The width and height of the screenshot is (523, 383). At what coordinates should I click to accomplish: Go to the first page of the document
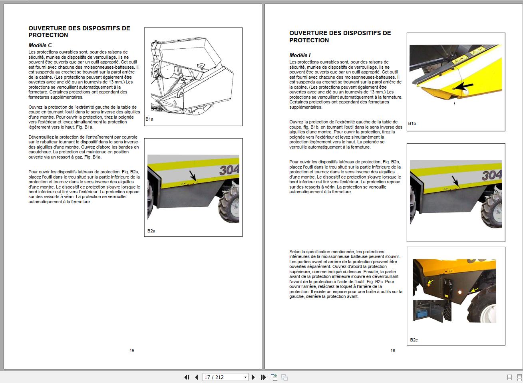(187, 377)
